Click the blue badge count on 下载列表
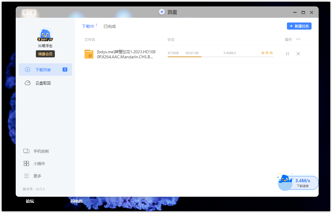332x213 pixels. (x=65, y=70)
